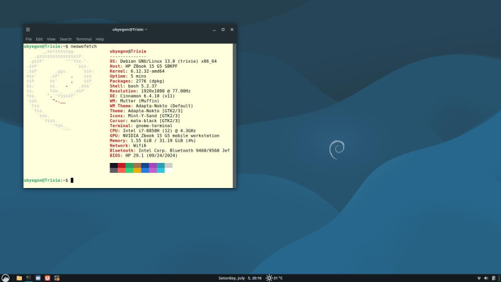Screen dimensions: 501x282
Task: Click the dark blue swatch in the top row
Action: tap(145, 165)
